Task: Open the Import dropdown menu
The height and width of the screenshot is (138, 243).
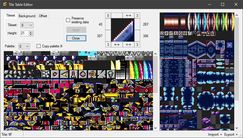Action: (x=215, y=135)
